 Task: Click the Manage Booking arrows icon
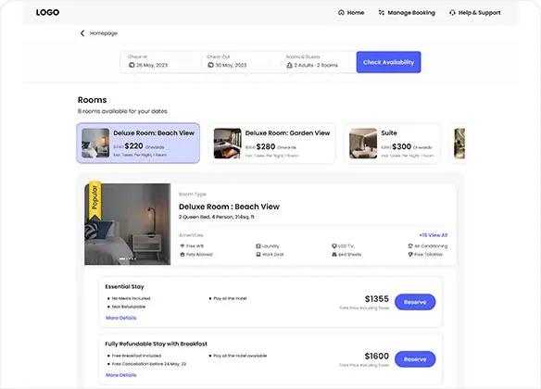[382, 12]
